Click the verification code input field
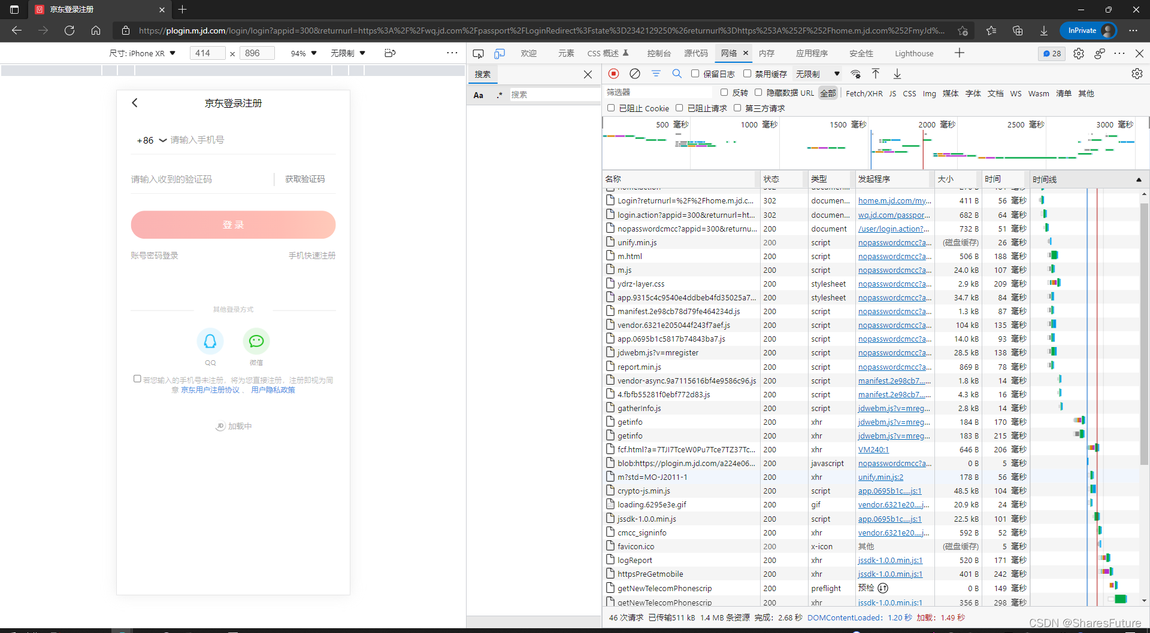The width and height of the screenshot is (1150, 633). (201, 179)
